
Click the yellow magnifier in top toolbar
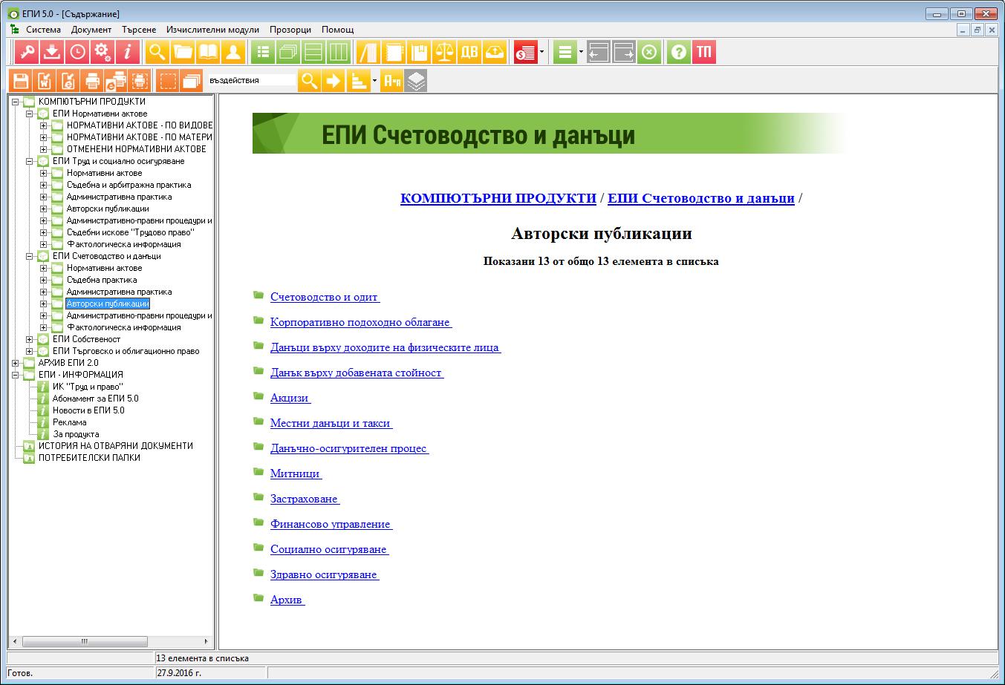coord(157,52)
